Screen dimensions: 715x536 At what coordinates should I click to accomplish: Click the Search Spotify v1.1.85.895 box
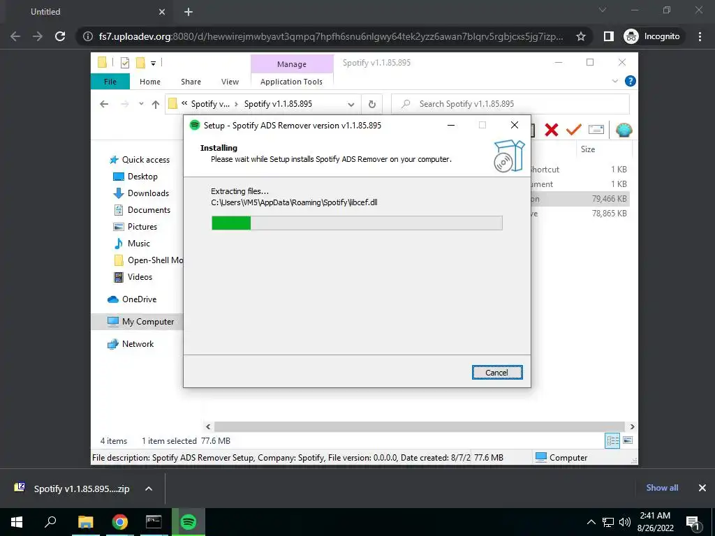(x=510, y=104)
